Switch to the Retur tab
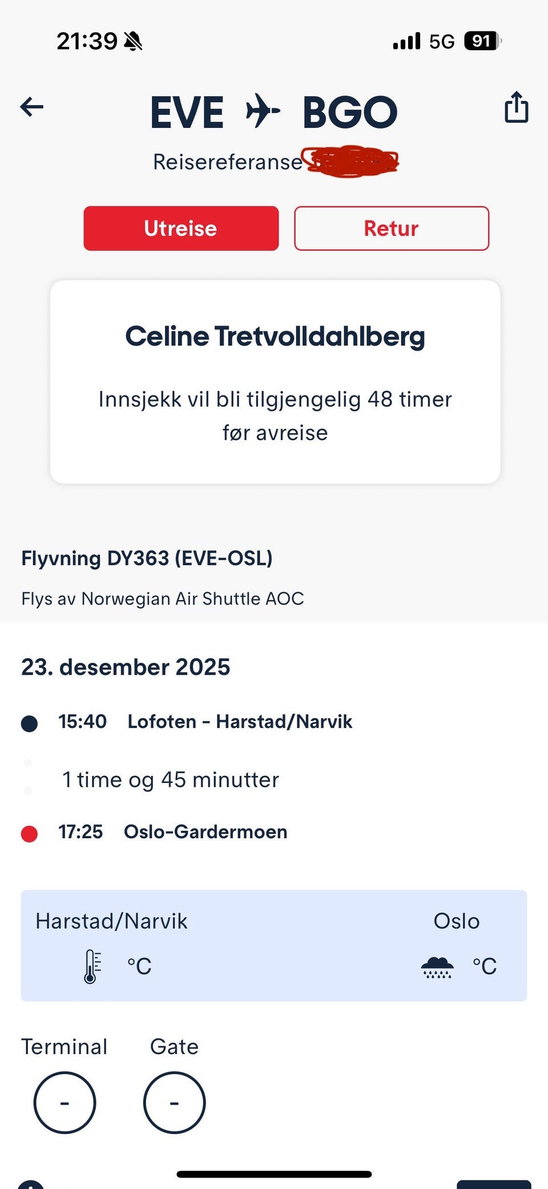 coord(391,228)
